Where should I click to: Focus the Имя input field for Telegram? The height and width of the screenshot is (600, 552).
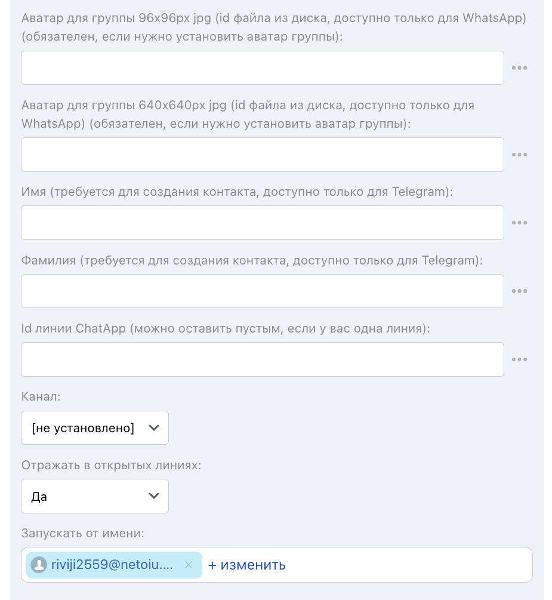coord(262,223)
